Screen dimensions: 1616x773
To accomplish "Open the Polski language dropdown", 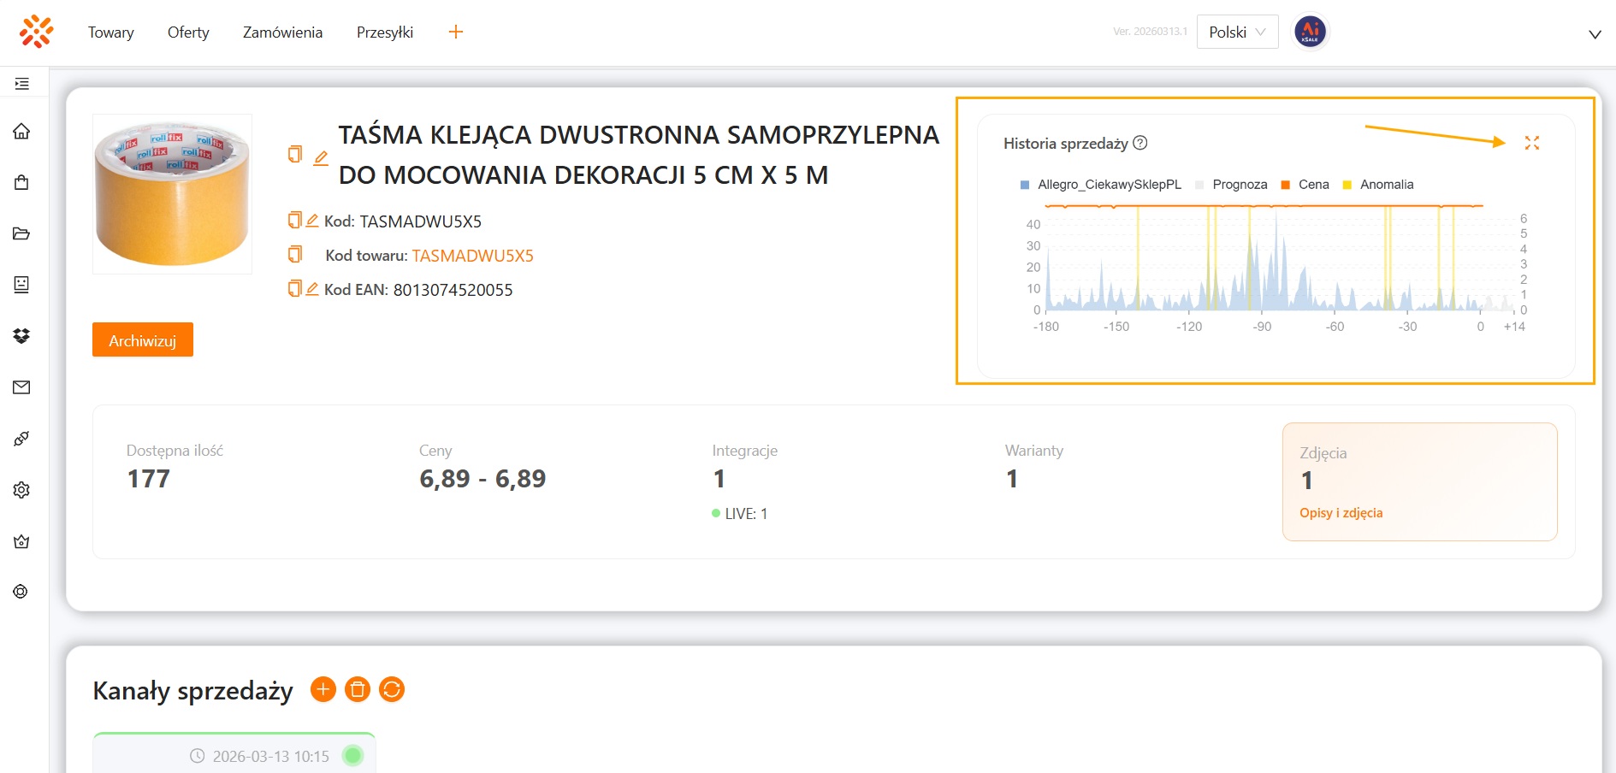I will 1237,32.
